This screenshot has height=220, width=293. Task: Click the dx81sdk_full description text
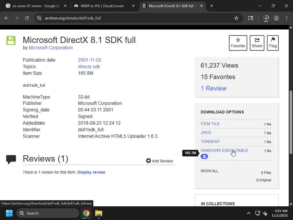tap(34, 85)
